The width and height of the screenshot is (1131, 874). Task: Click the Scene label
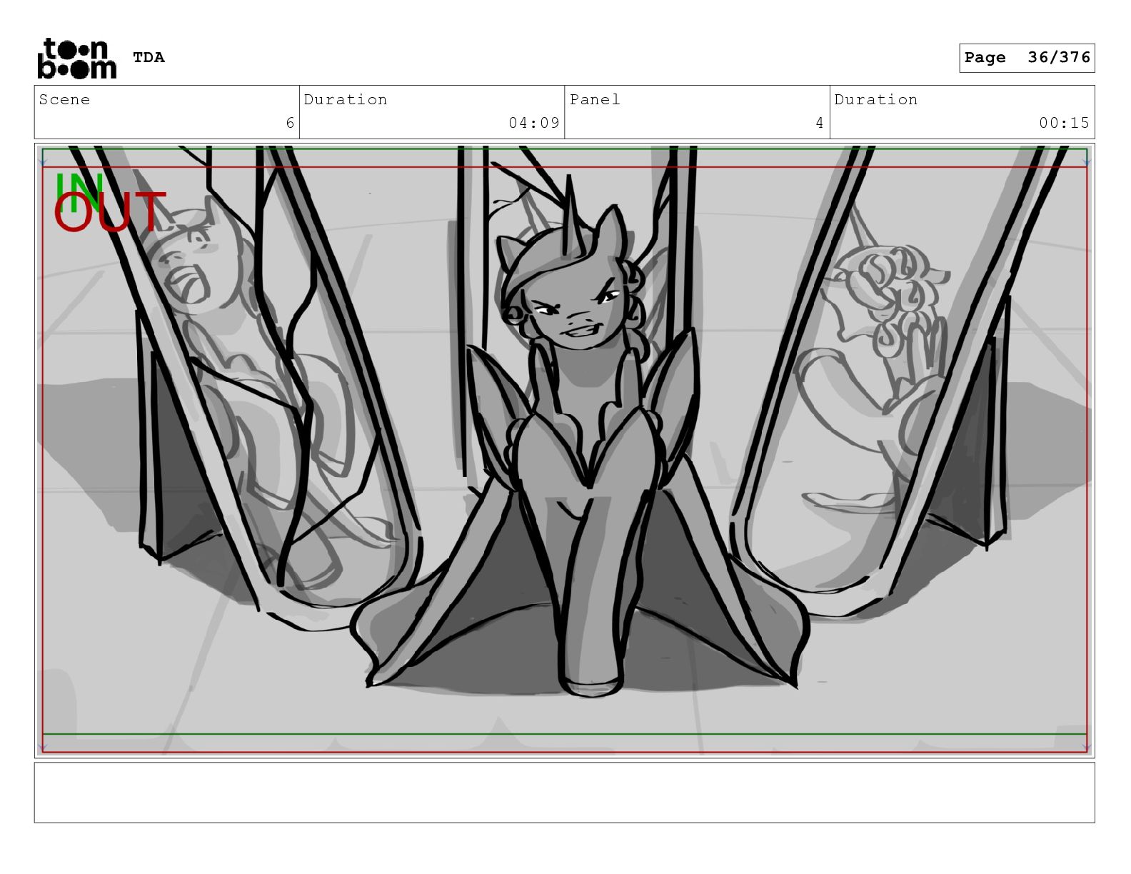(x=64, y=100)
